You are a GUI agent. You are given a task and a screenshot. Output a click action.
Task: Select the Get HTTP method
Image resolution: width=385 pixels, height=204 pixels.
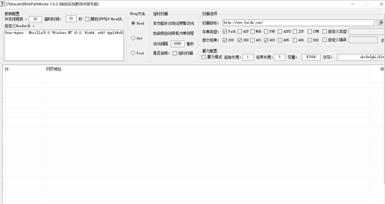point(133,38)
